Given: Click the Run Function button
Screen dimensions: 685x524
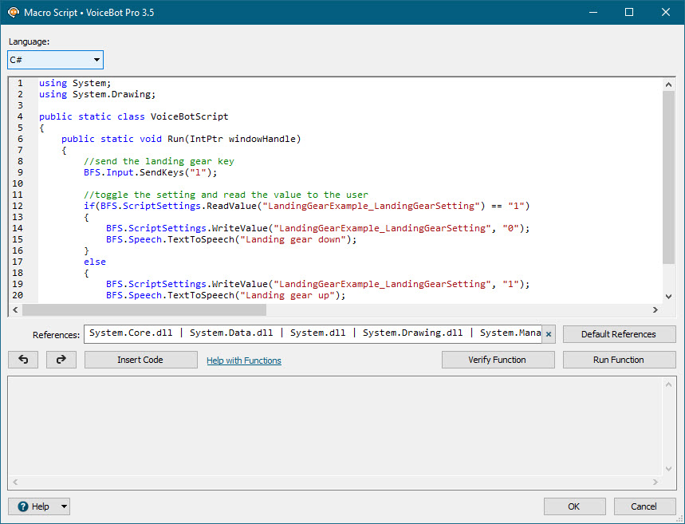Looking at the screenshot, I should [x=619, y=360].
